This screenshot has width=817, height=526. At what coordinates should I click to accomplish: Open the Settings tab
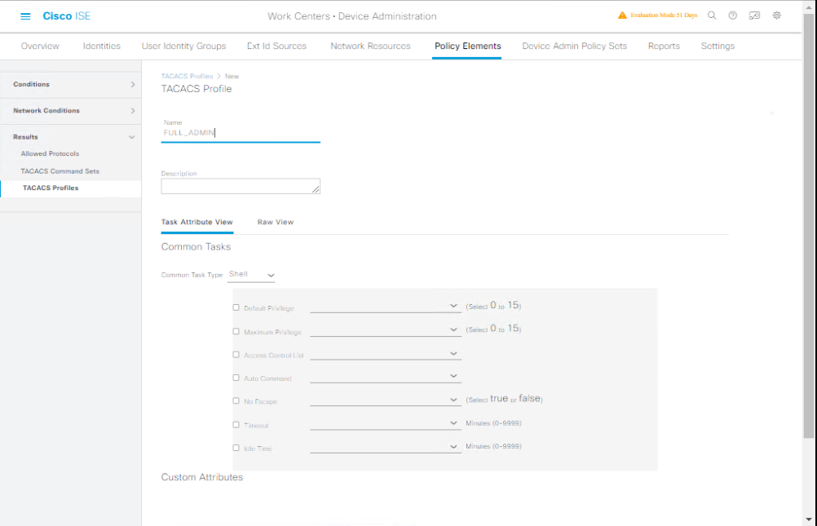coord(718,46)
